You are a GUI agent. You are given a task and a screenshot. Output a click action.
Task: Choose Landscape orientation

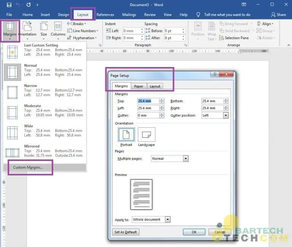tap(146, 135)
